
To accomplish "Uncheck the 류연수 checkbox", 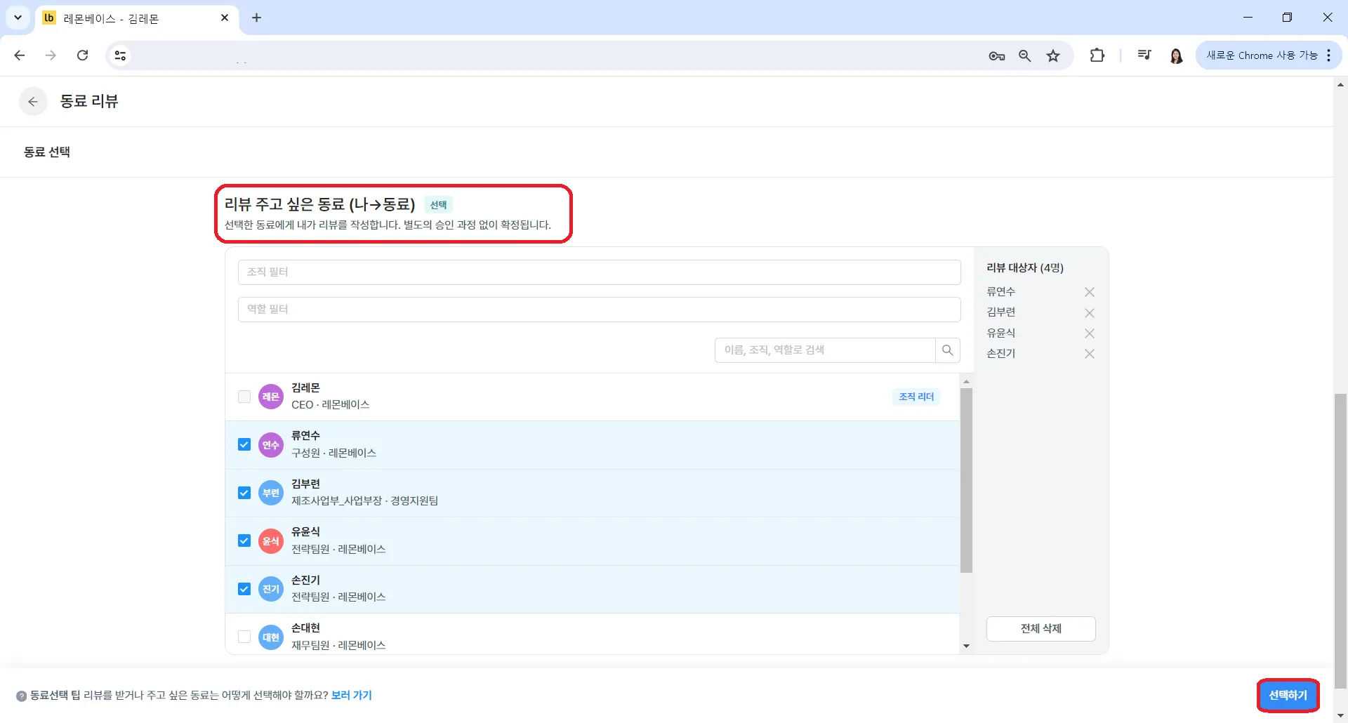I will 244,445.
